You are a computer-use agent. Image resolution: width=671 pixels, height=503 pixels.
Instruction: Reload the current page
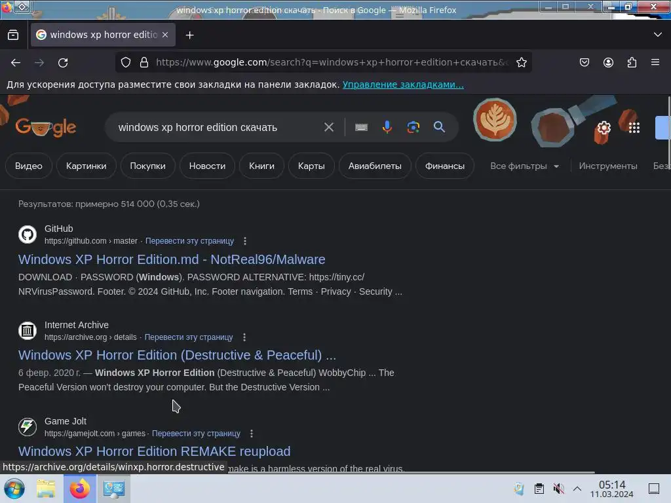(x=63, y=63)
